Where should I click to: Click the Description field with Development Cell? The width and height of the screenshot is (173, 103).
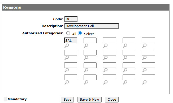92,26
